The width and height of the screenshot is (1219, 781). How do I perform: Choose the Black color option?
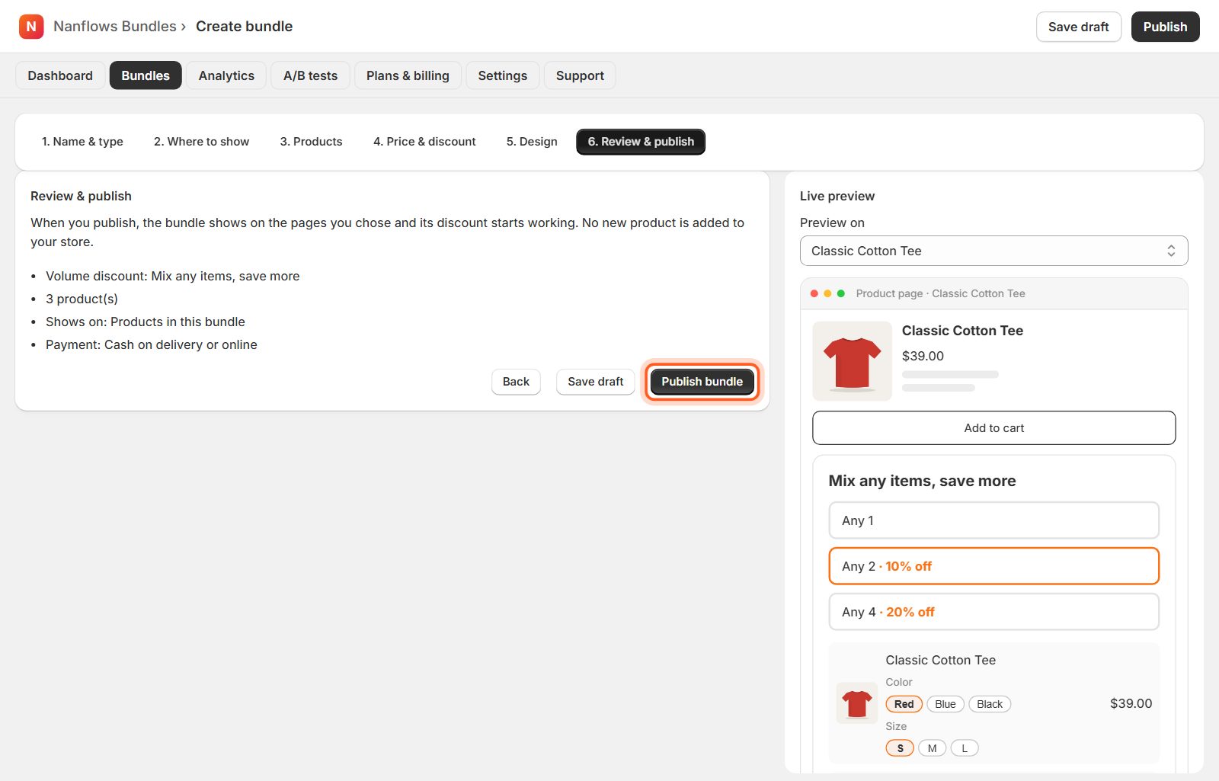pos(990,704)
